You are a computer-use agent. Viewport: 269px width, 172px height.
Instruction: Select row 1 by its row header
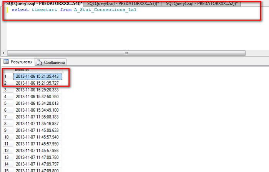click(7, 76)
